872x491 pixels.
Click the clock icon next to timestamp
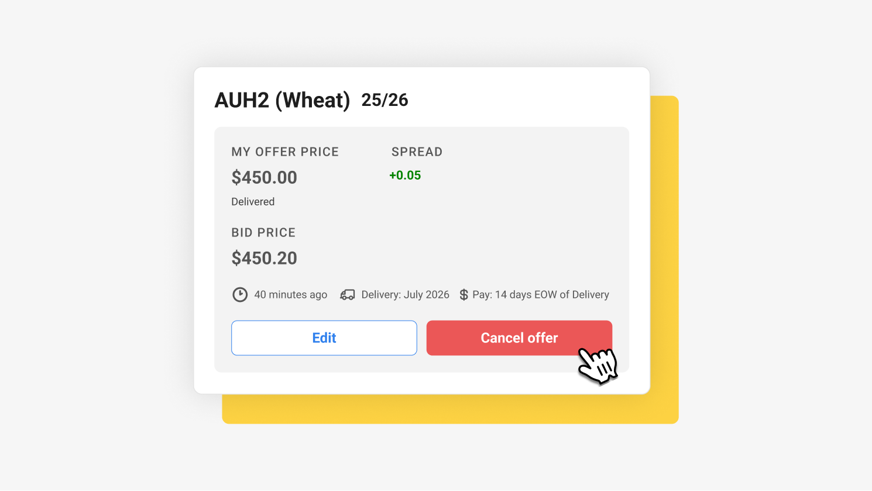240,294
